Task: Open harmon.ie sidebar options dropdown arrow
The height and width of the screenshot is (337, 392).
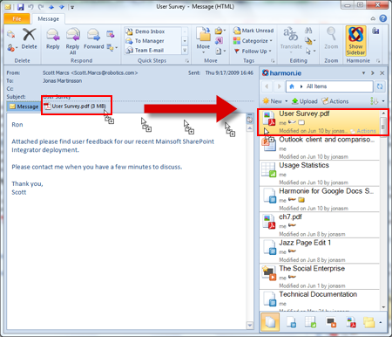Action: click(x=363, y=73)
